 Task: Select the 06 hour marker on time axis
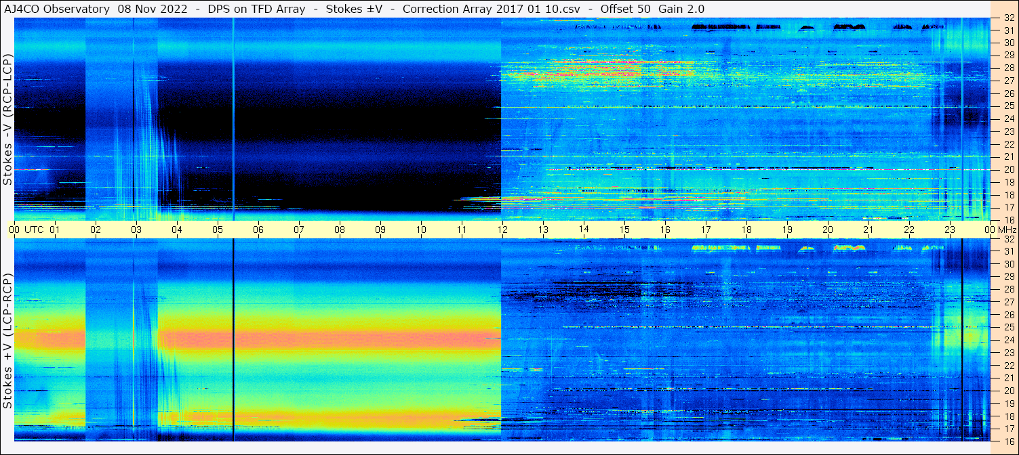click(258, 230)
